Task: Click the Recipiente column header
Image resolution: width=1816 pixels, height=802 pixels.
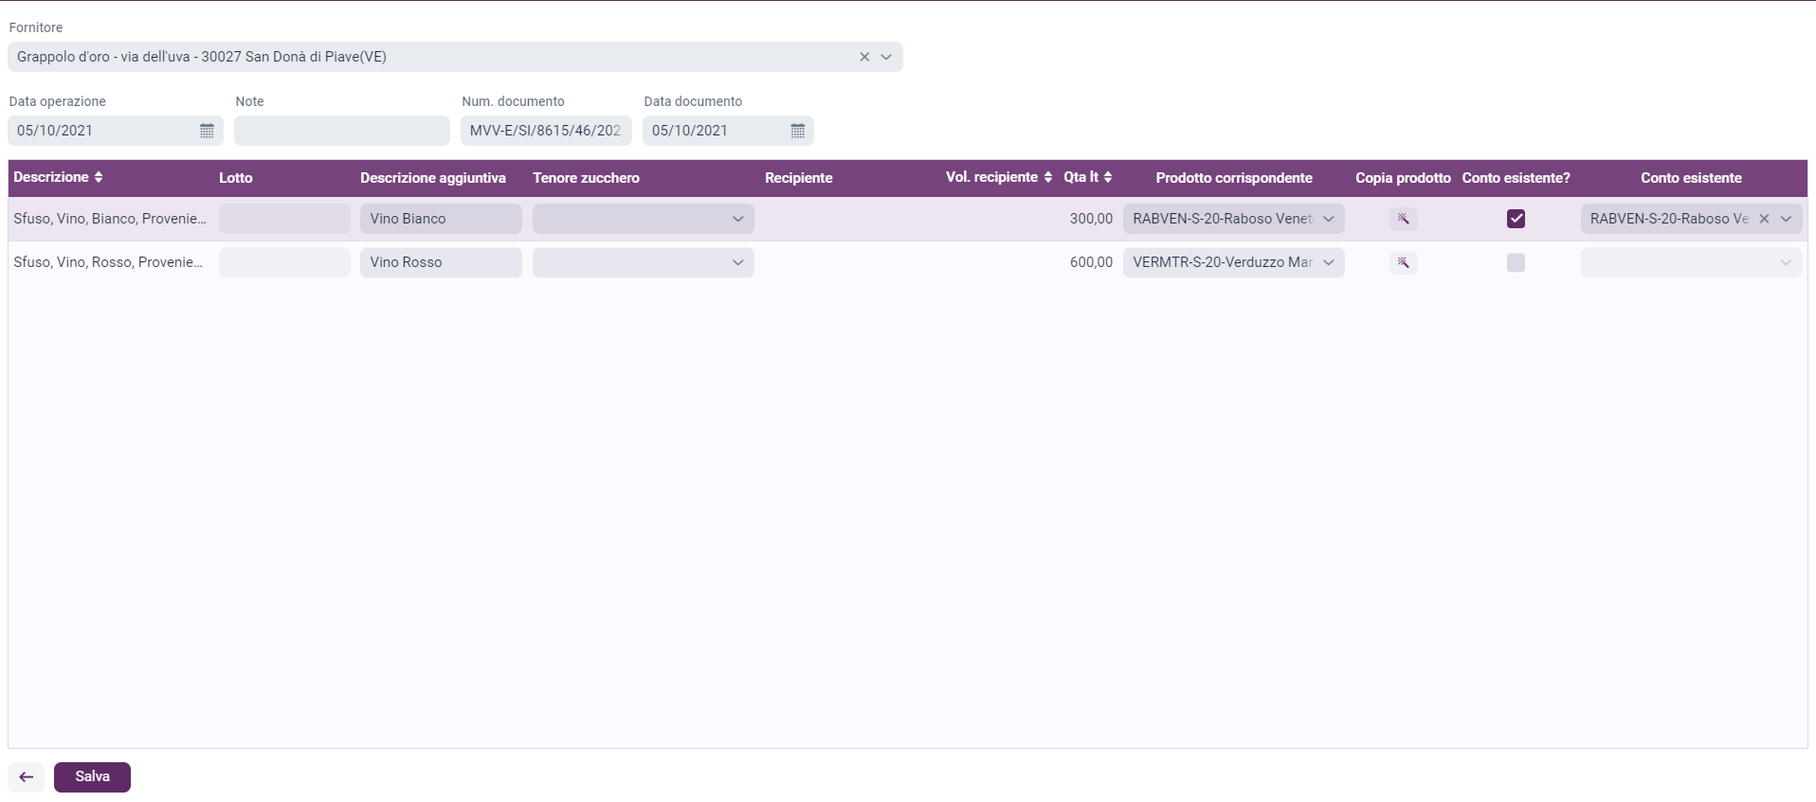Action: tap(799, 178)
